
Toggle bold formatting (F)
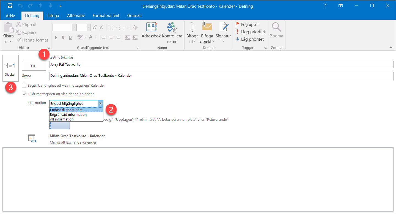[56, 37]
